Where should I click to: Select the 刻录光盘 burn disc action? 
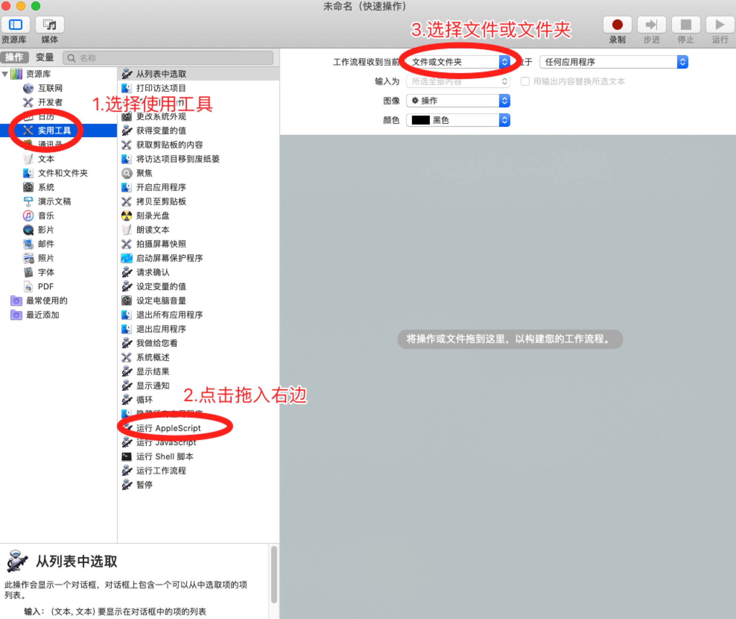tap(152, 216)
